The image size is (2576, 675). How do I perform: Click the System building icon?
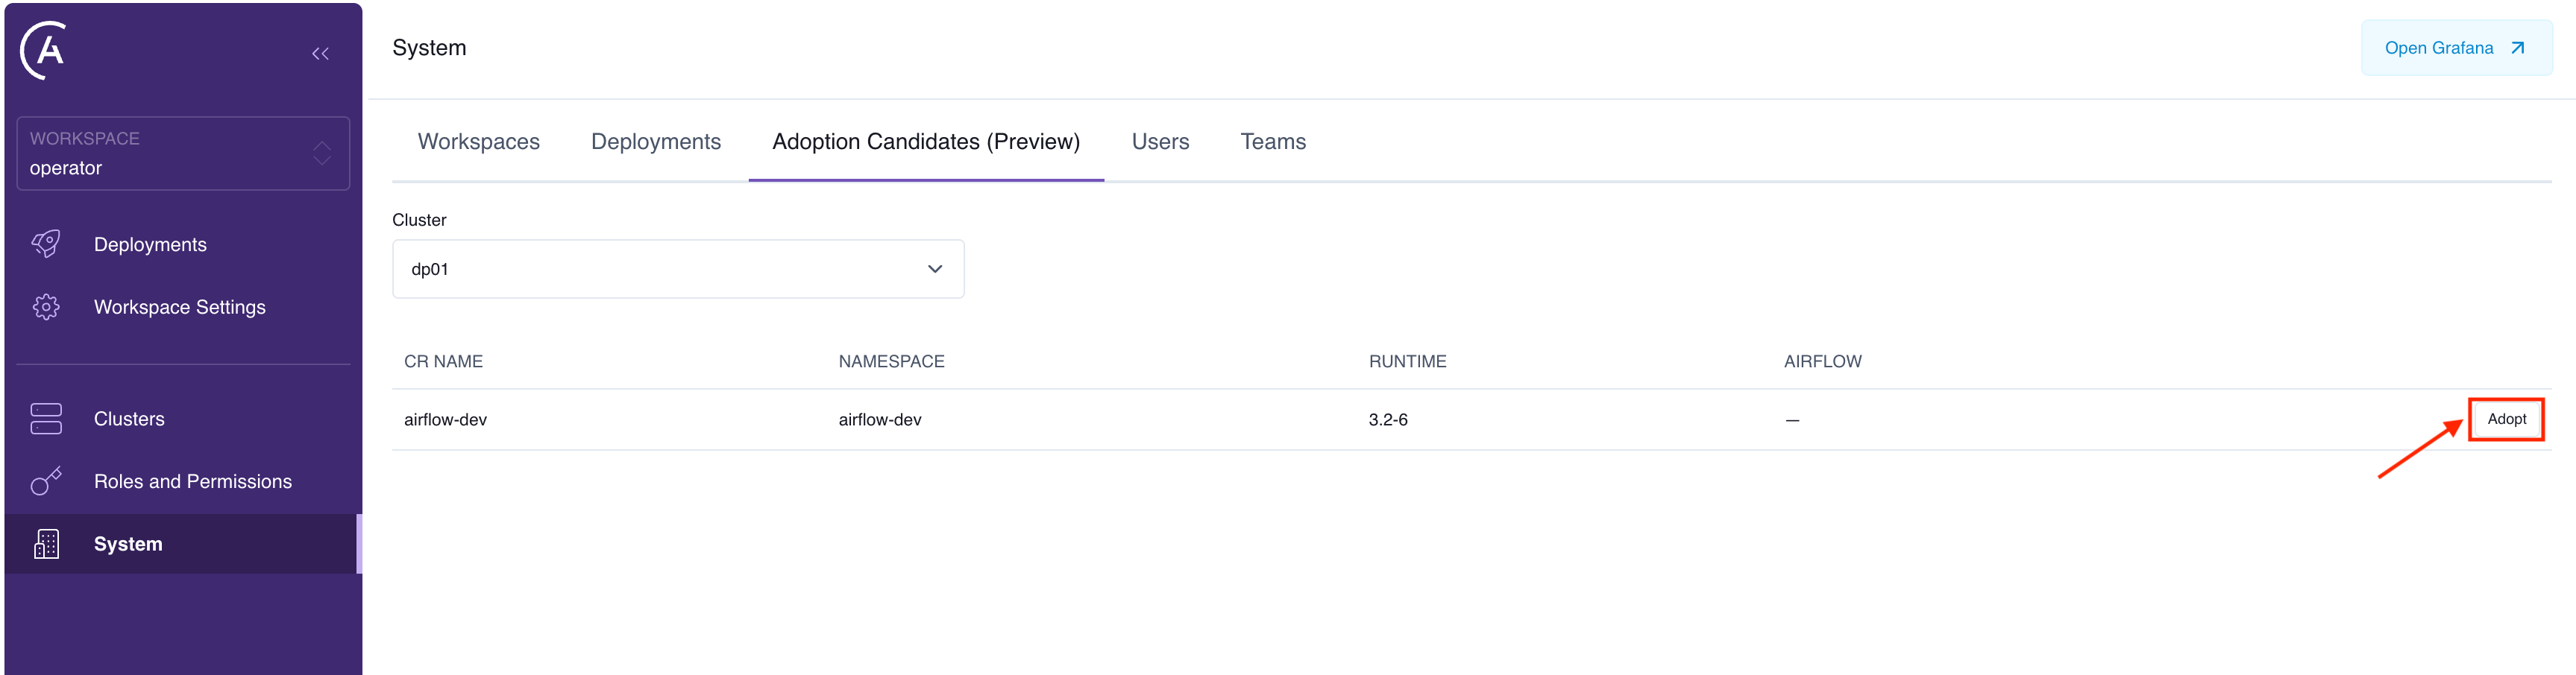pyautogui.click(x=46, y=544)
